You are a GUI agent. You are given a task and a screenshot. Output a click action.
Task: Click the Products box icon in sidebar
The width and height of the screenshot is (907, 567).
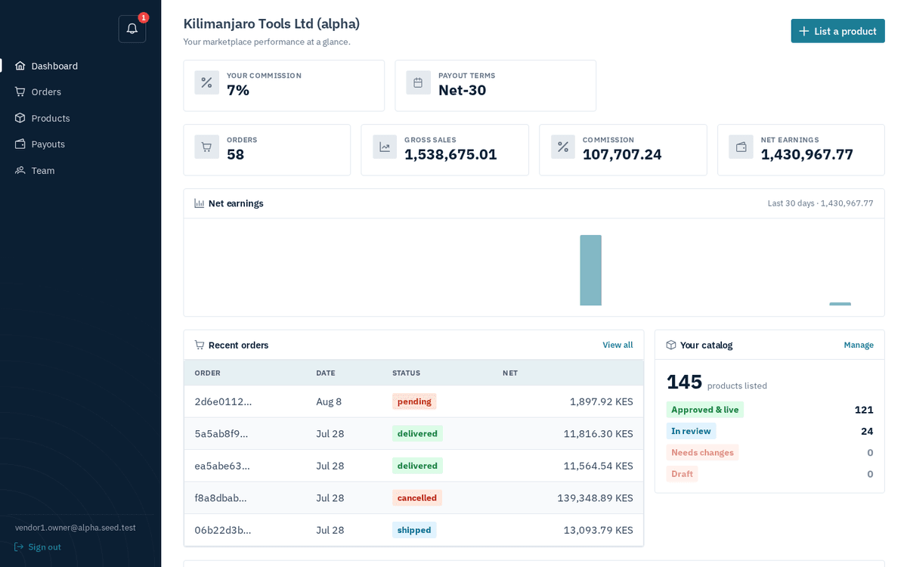[20, 118]
